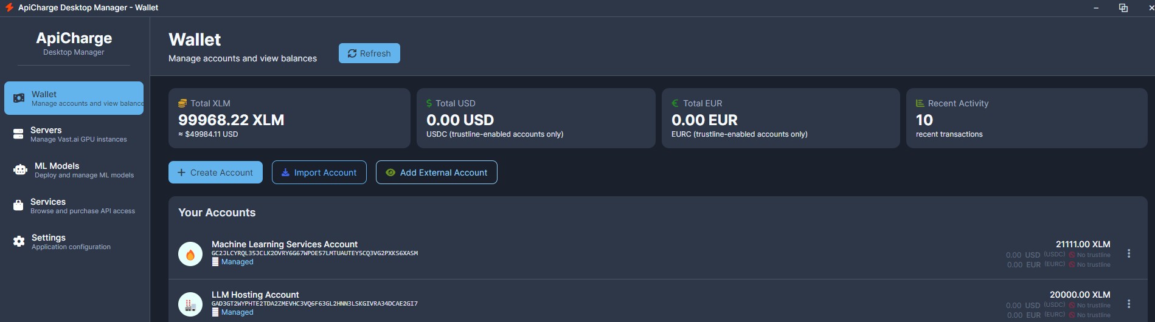Click the Servers sidebar icon
Viewport: 1155px width, 322px height.
(18, 134)
